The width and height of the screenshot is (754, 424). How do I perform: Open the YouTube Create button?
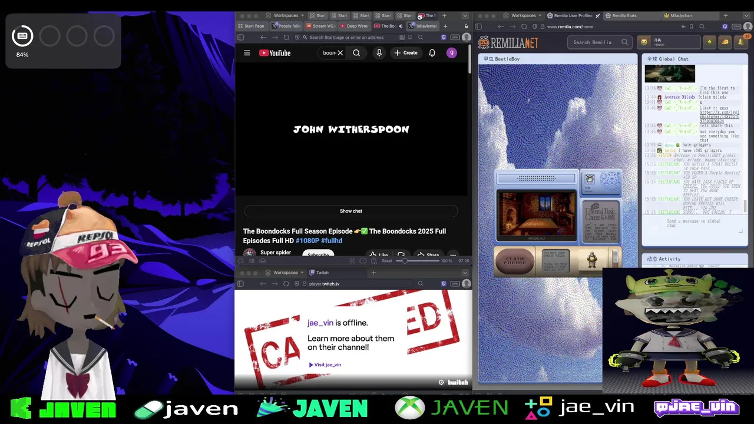(406, 53)
